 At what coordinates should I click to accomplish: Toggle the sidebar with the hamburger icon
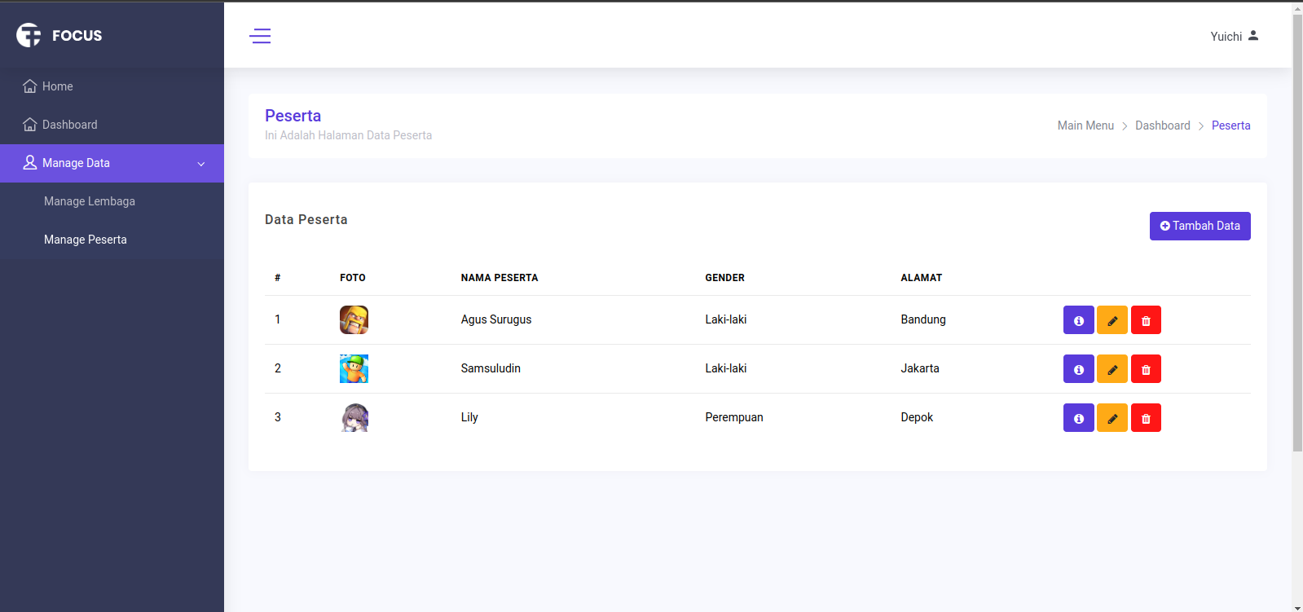[x=260, y=36]
